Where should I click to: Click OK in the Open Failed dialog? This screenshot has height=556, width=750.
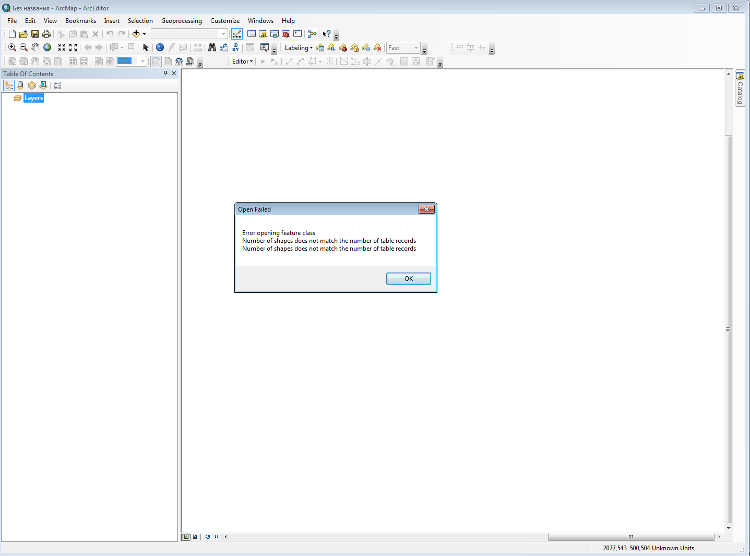coord(408,279)
